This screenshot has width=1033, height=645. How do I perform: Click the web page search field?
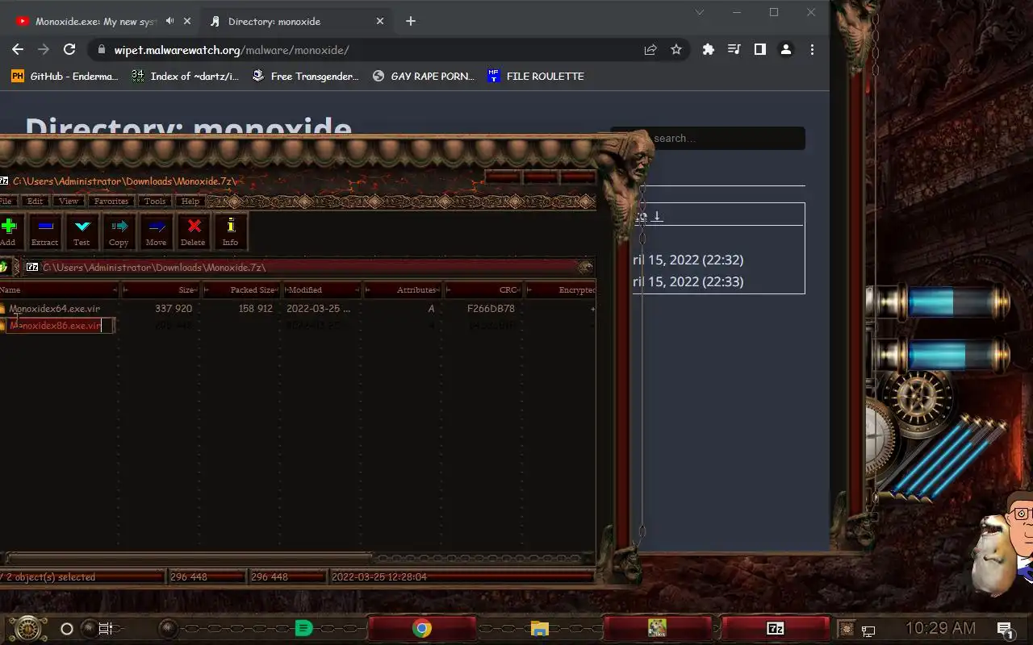[708, 139]
